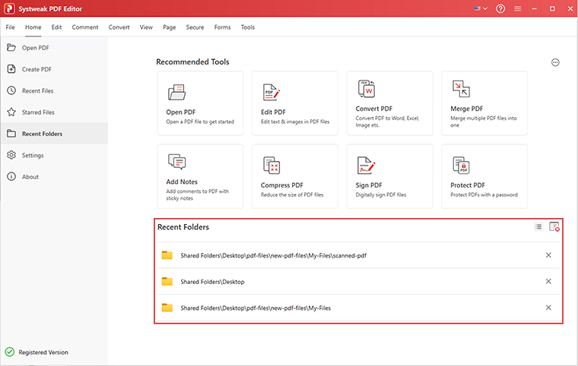
Task: Click the clear recent folders list icon
Action: 554,227
